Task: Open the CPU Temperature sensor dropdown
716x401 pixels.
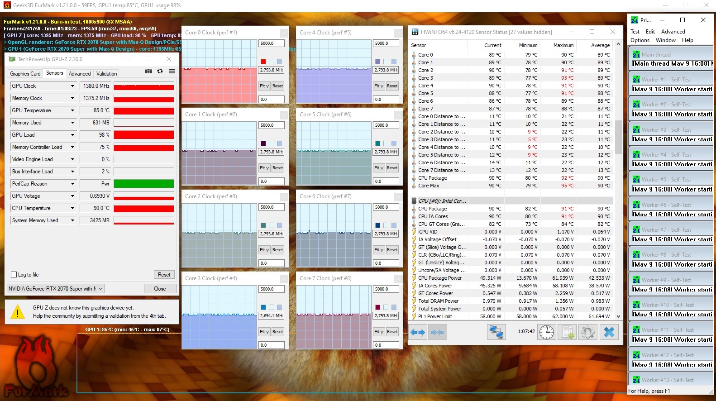Action: tap(72, 208)
